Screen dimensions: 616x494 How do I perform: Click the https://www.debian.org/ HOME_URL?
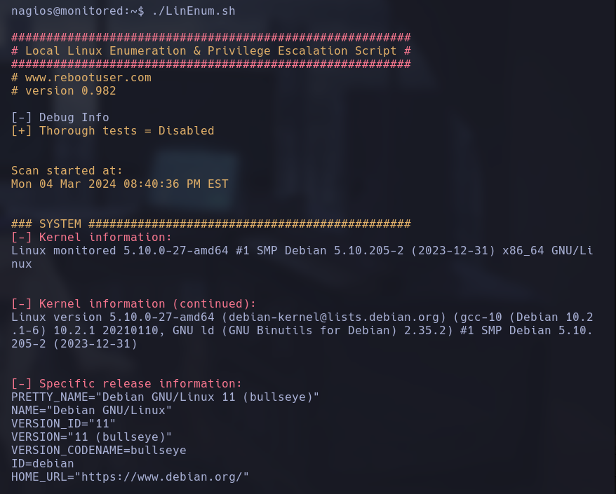161,477
